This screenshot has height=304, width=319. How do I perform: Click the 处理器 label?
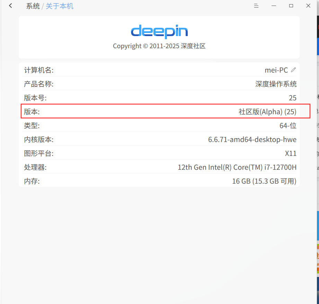[x=35, y=167]
